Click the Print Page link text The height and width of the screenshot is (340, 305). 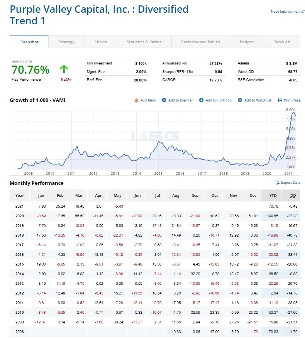pyautogui.click(x=292, y=100)
